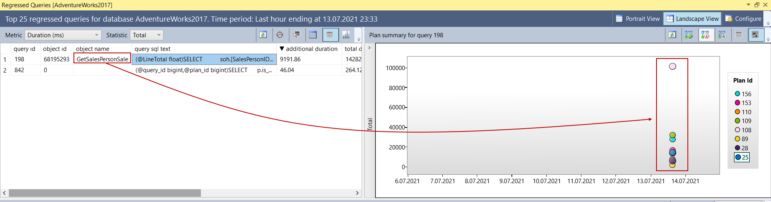The height and width of the screenshot is (202, 771).
Task: Show regressed queries as a bar chart
Action: [346, 35]
